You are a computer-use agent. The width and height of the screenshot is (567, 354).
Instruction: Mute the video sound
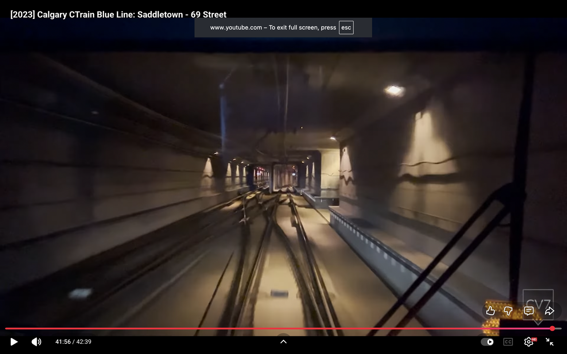click(36, 342)
